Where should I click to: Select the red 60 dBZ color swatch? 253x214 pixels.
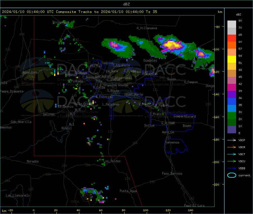(232, 38)
